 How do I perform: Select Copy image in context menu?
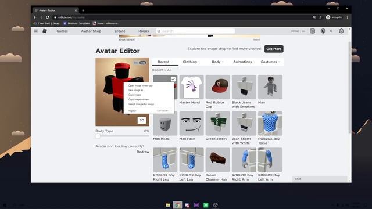[149, 95]
